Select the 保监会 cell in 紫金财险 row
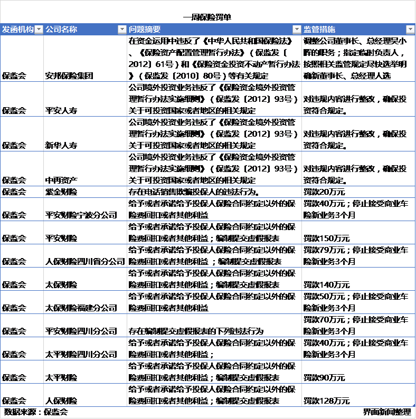The width and height of the screenshot is (416, 419). tap(22, 192)
